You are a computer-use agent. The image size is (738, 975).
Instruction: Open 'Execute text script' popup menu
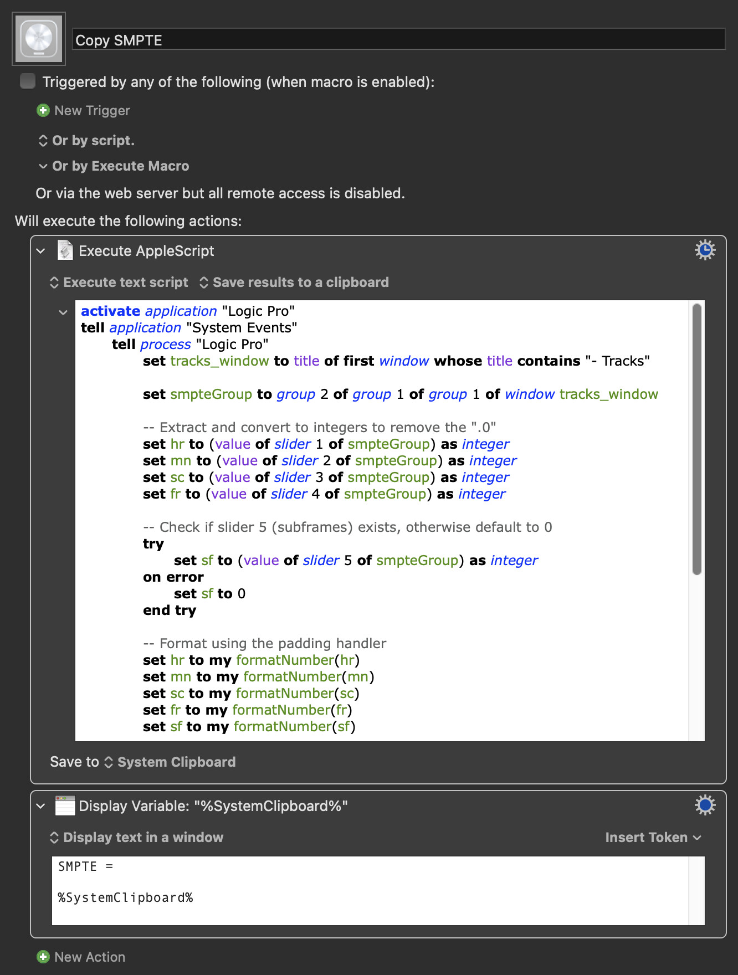tap(119, 283)
